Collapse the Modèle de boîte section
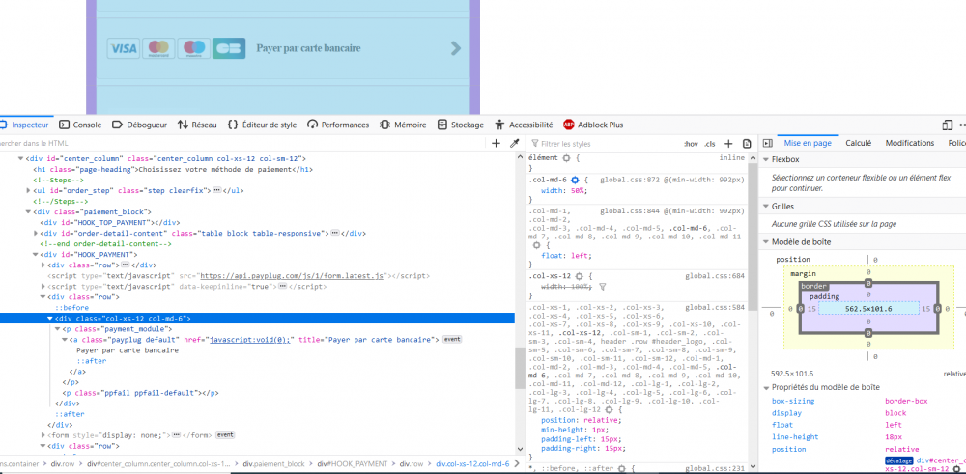 [766, 242]
